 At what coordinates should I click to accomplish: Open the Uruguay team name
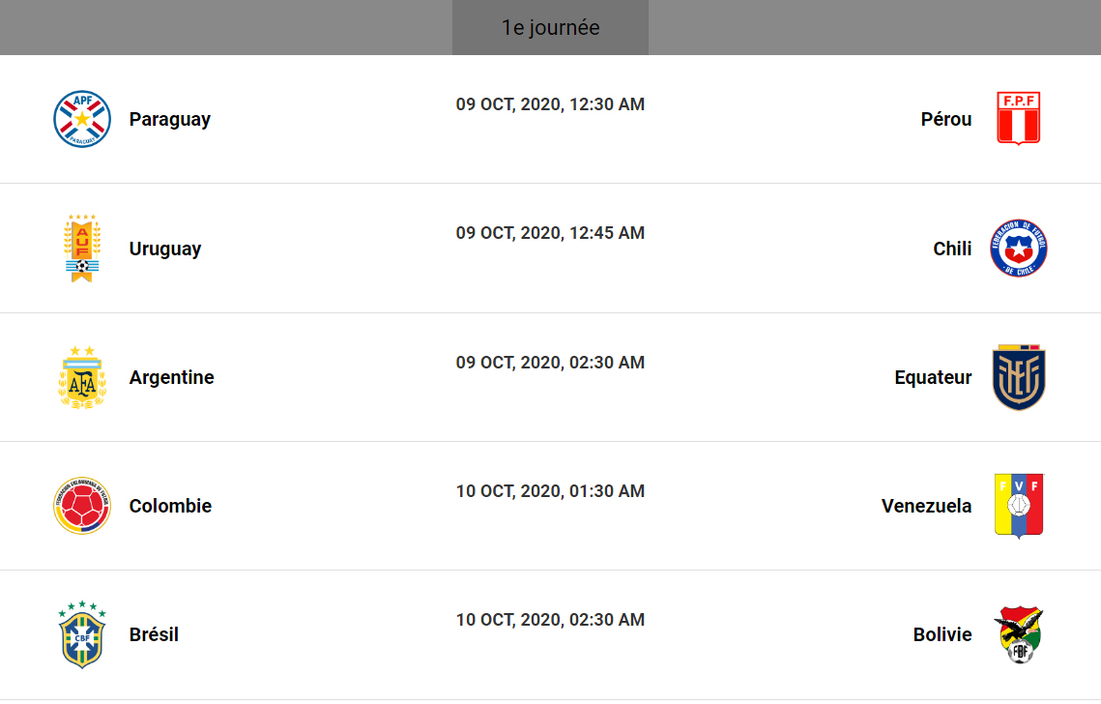coord(165,249)
